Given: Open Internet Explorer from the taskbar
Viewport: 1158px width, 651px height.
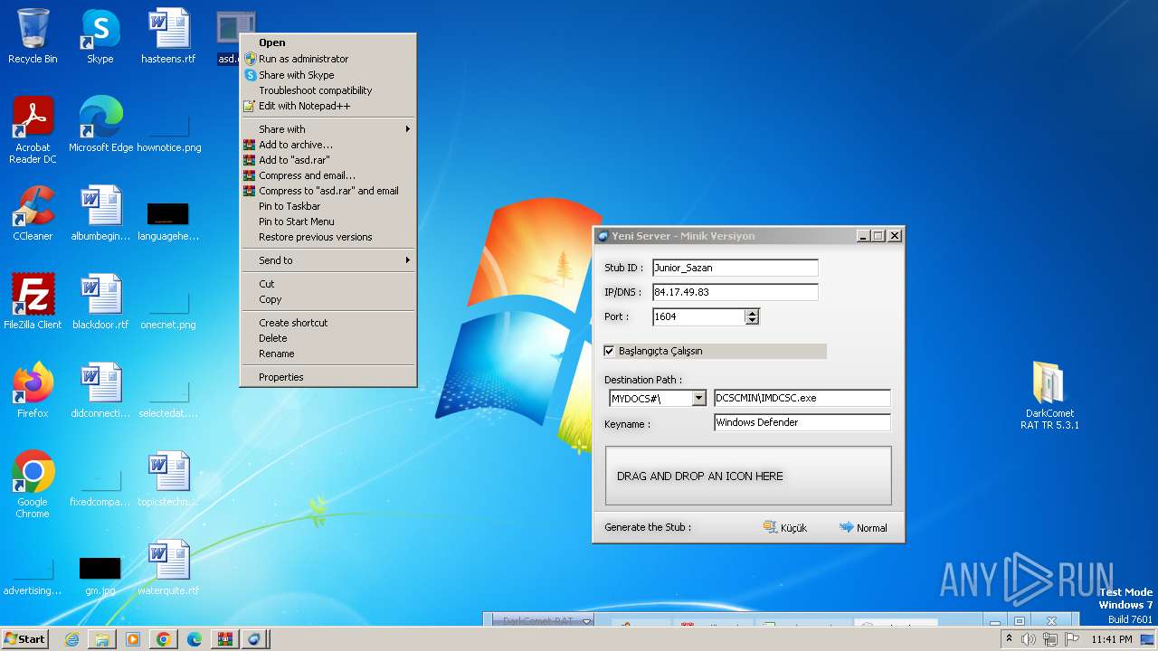Looking at the screenshot, I should [x=71, y=639].
